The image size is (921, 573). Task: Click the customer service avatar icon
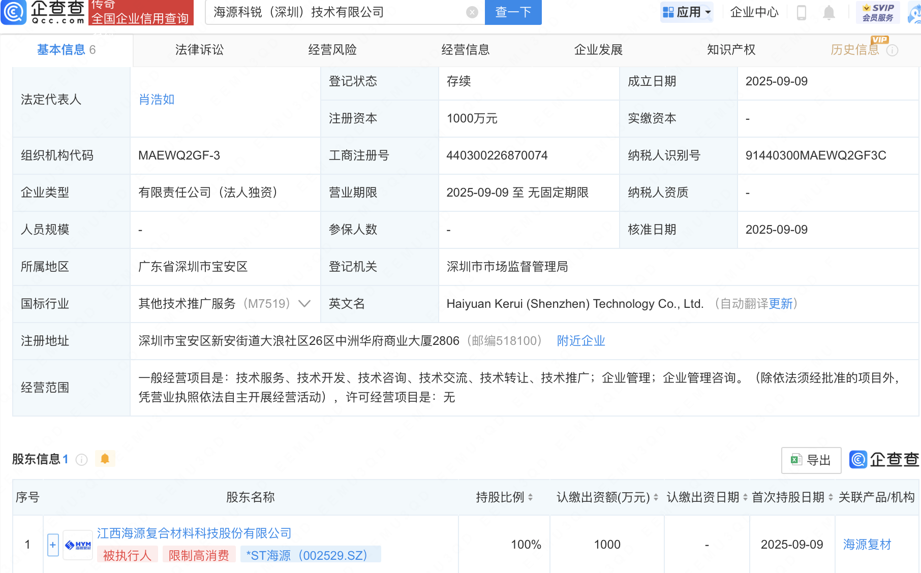[x=915, y=12]
